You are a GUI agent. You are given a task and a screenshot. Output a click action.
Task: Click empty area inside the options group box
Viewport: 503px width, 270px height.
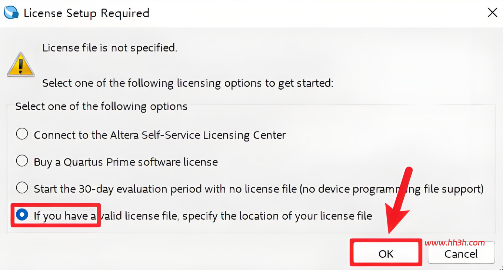click(x=407, y=148)
